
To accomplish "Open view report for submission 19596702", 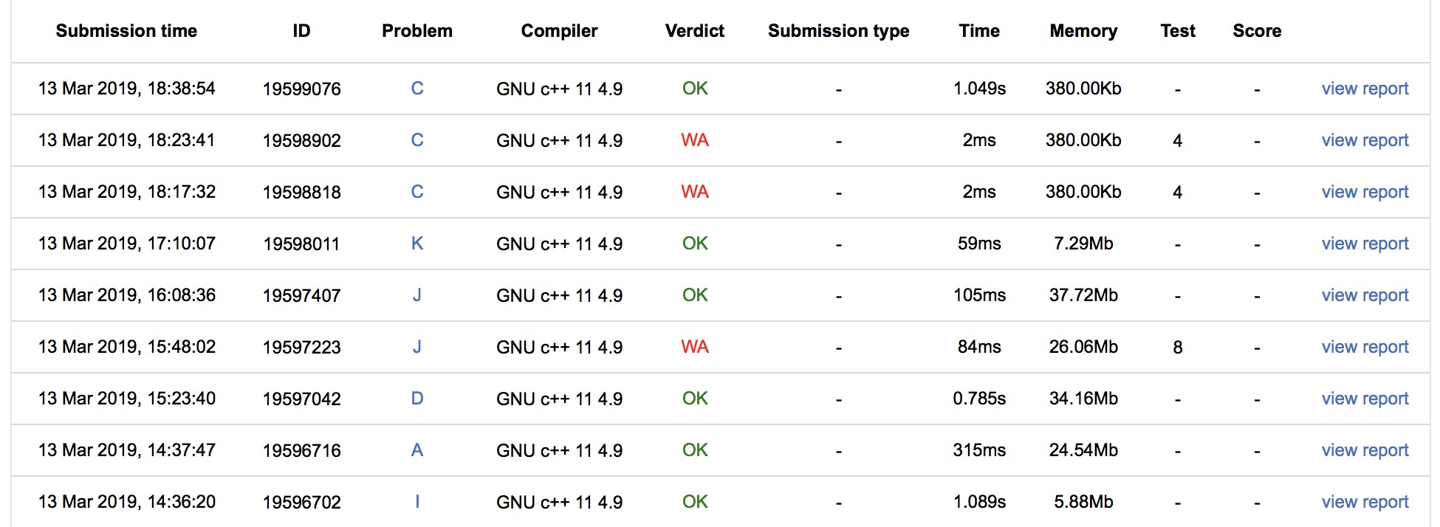I will (x=1365, y=502).
